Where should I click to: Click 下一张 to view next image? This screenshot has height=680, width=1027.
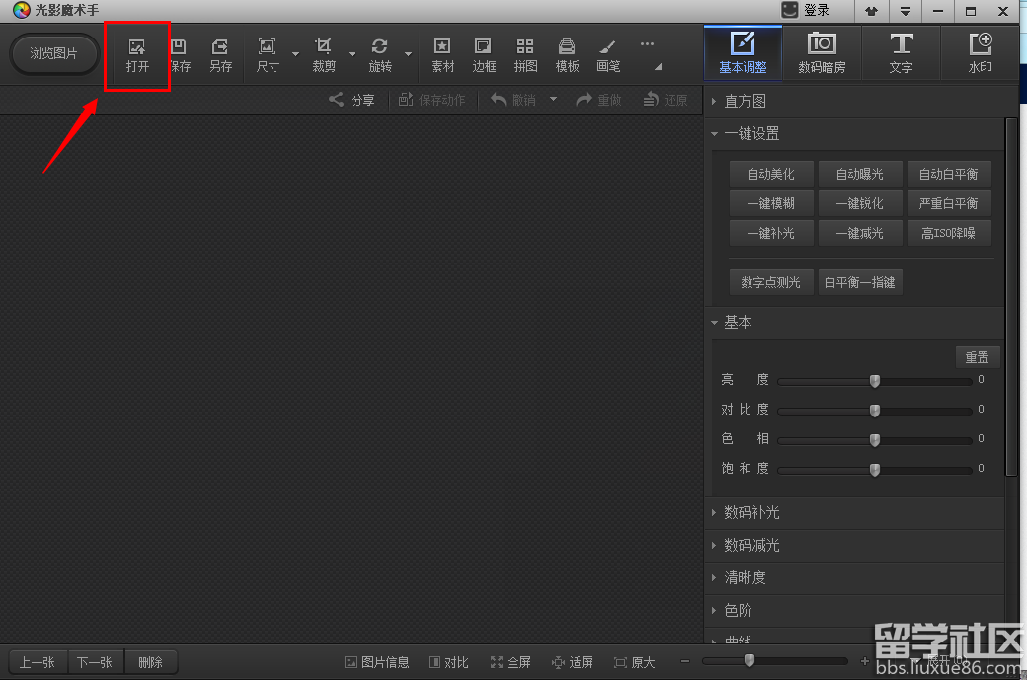point(94,662)
